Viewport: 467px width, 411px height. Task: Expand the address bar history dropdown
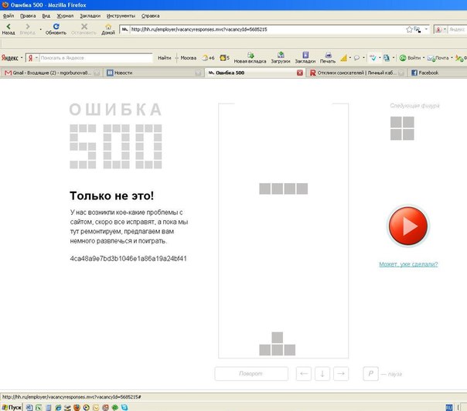tap(427, 29)
